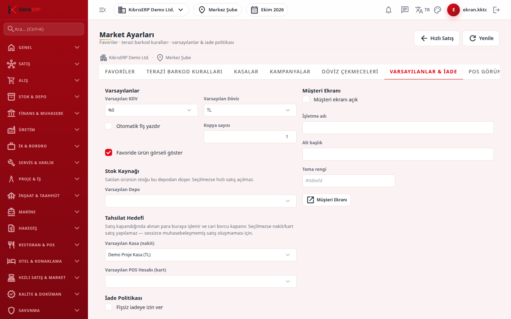Open Alış shopping cart icon

[11, 80]
